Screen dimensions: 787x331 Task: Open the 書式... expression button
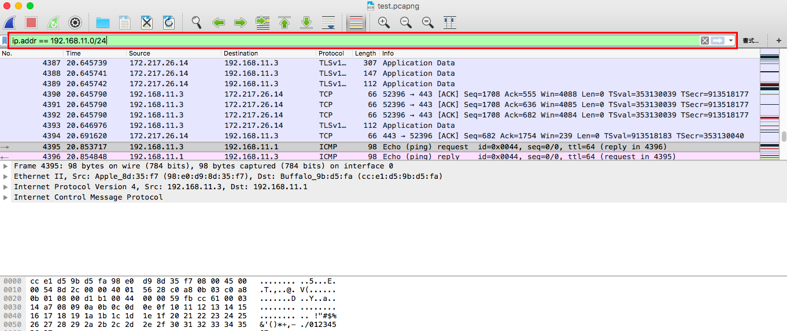[x=751, y=41]
